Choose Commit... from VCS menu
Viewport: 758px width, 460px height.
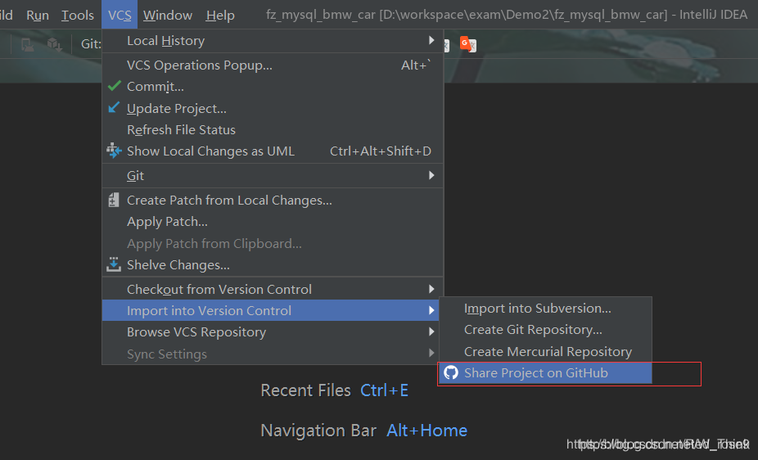[x=273, y=87]
